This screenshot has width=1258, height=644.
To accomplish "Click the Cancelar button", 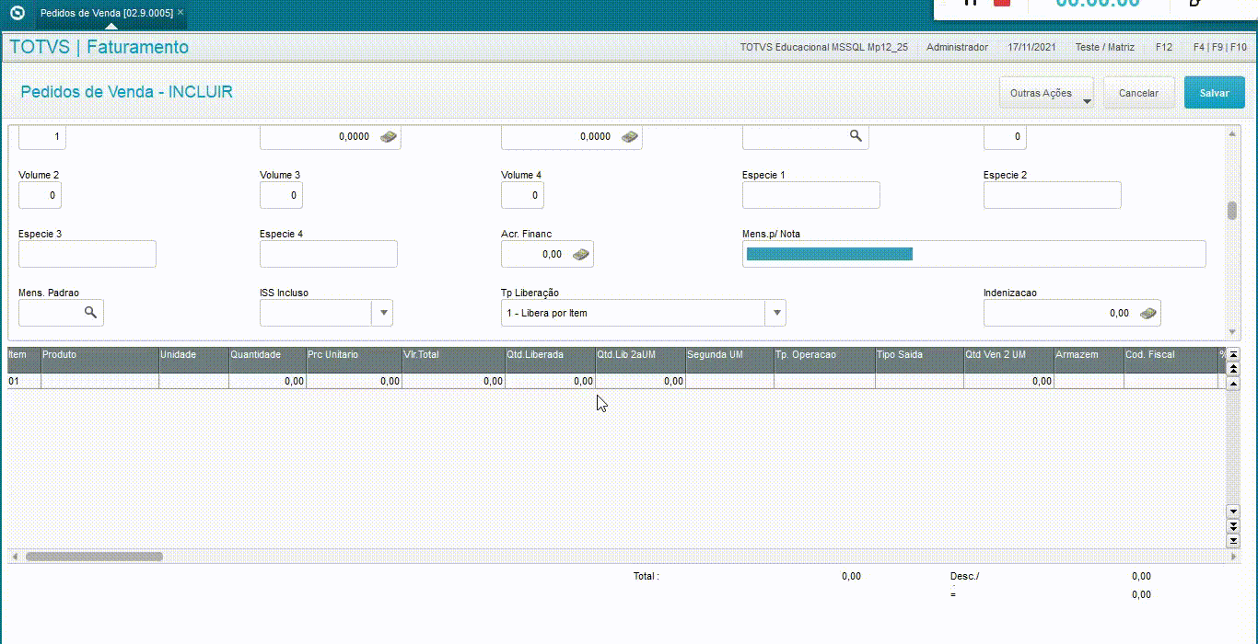I will pos(1138,93).
